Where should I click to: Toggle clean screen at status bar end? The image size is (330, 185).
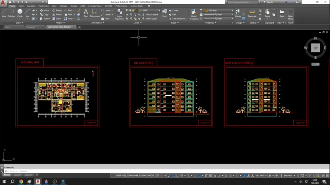click(323, 176)
